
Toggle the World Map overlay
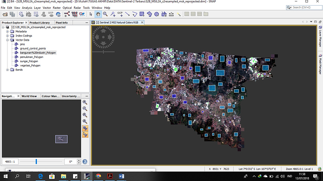click(x=59, y=14)
